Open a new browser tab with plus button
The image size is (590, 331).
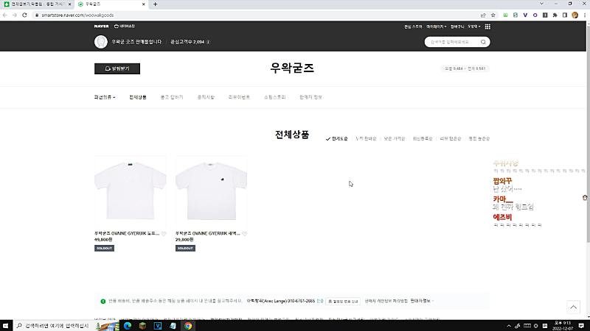click(156, 4)
